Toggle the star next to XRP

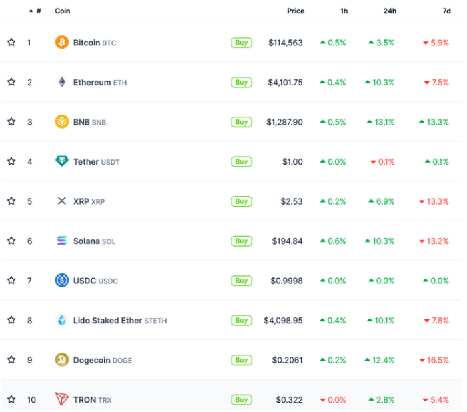(11, 201)
